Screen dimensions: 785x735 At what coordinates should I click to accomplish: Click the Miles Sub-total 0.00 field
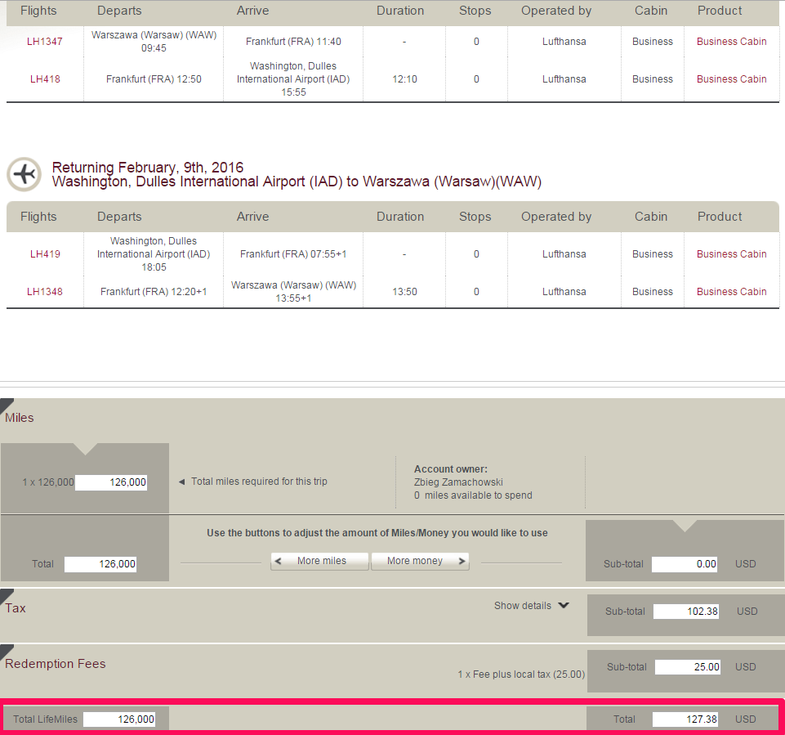coord(685,564)
